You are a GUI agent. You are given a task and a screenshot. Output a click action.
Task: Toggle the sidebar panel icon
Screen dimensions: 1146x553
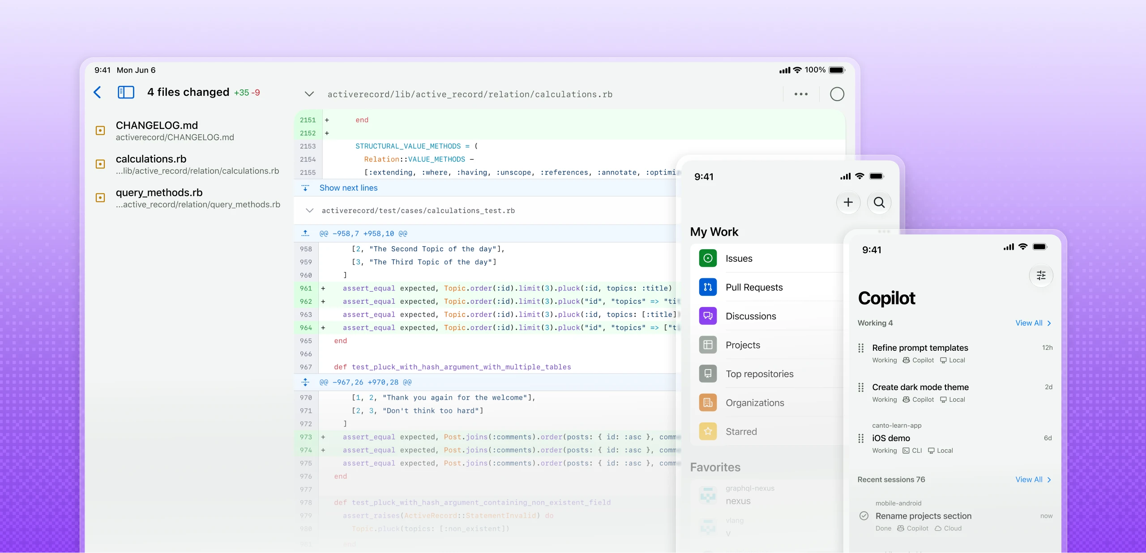(126, 92)
